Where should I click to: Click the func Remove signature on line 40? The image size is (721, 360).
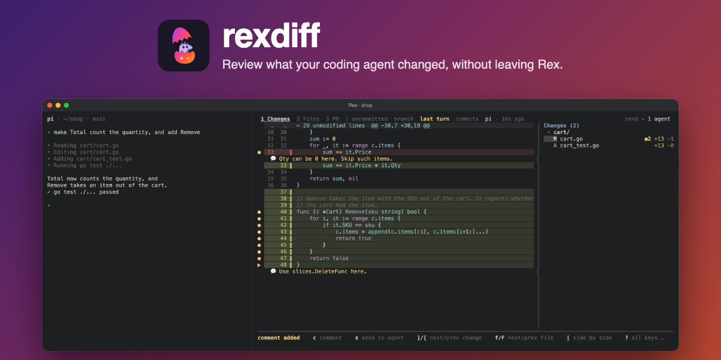tap(362, 212)
